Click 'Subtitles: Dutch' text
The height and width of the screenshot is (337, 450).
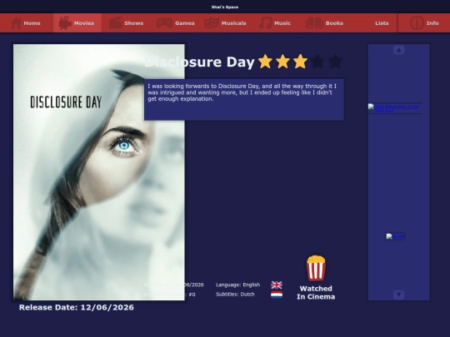click(x=235, y=295)
